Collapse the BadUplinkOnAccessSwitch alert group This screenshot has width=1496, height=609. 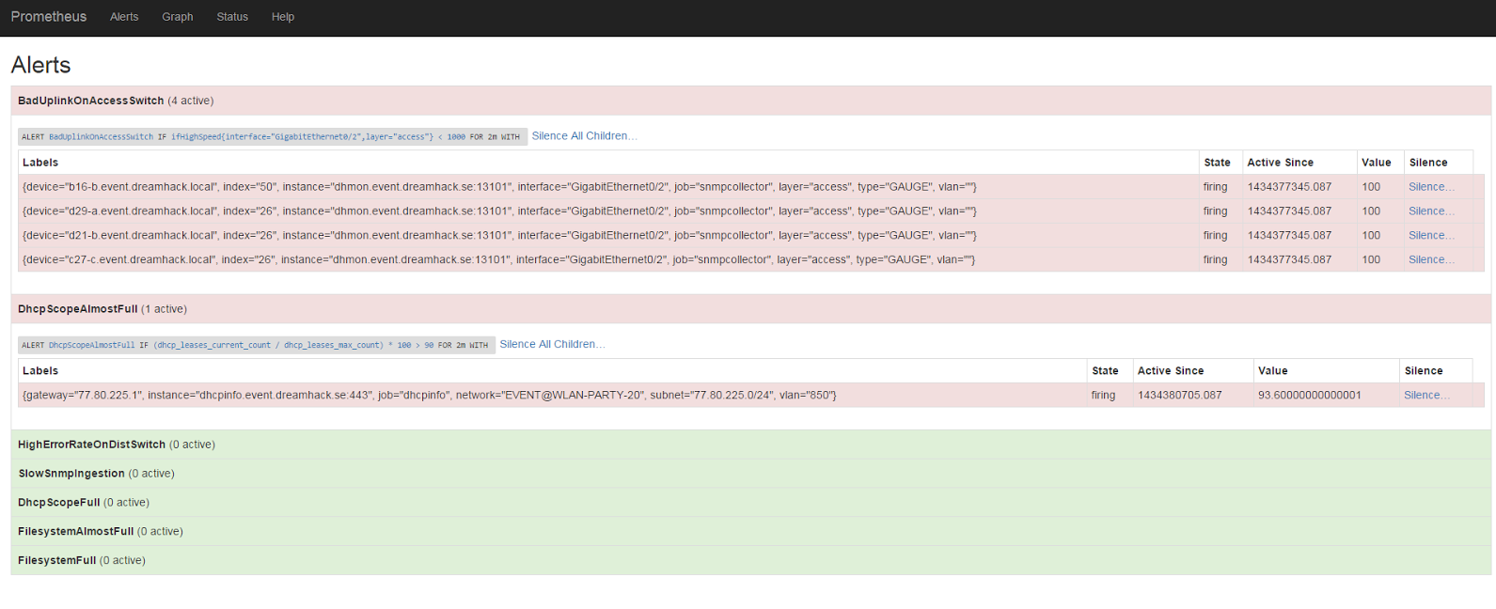(x=91, y=101)
